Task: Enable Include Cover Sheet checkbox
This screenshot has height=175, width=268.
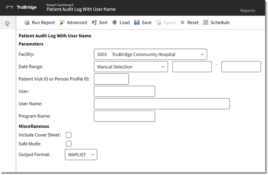Action: pos(69,135)
